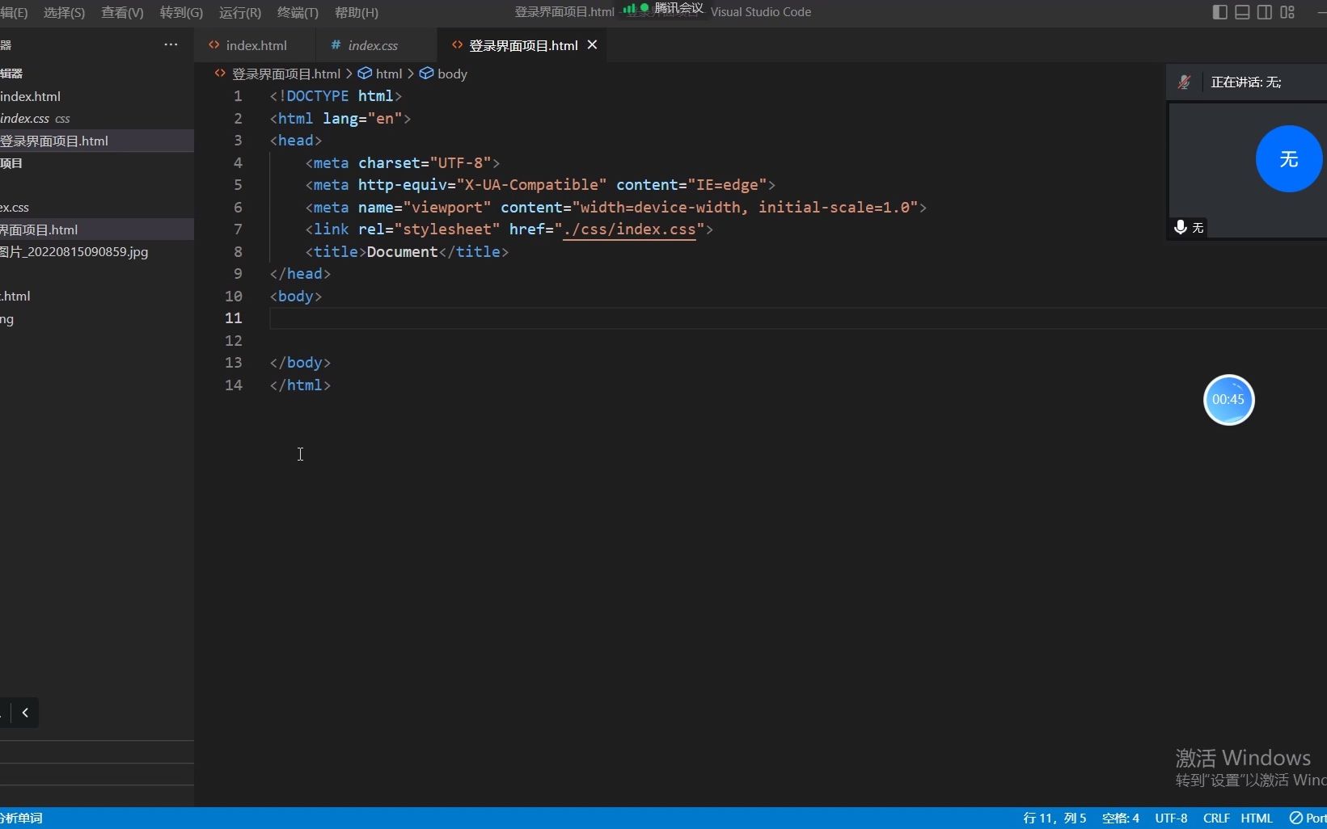This screenshot has width=1327, height=829.
Task: Open explorer more actions ellipsis
Action: click(171, 44)
